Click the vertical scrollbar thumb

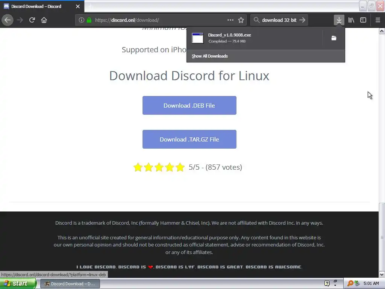click(382, 237)
